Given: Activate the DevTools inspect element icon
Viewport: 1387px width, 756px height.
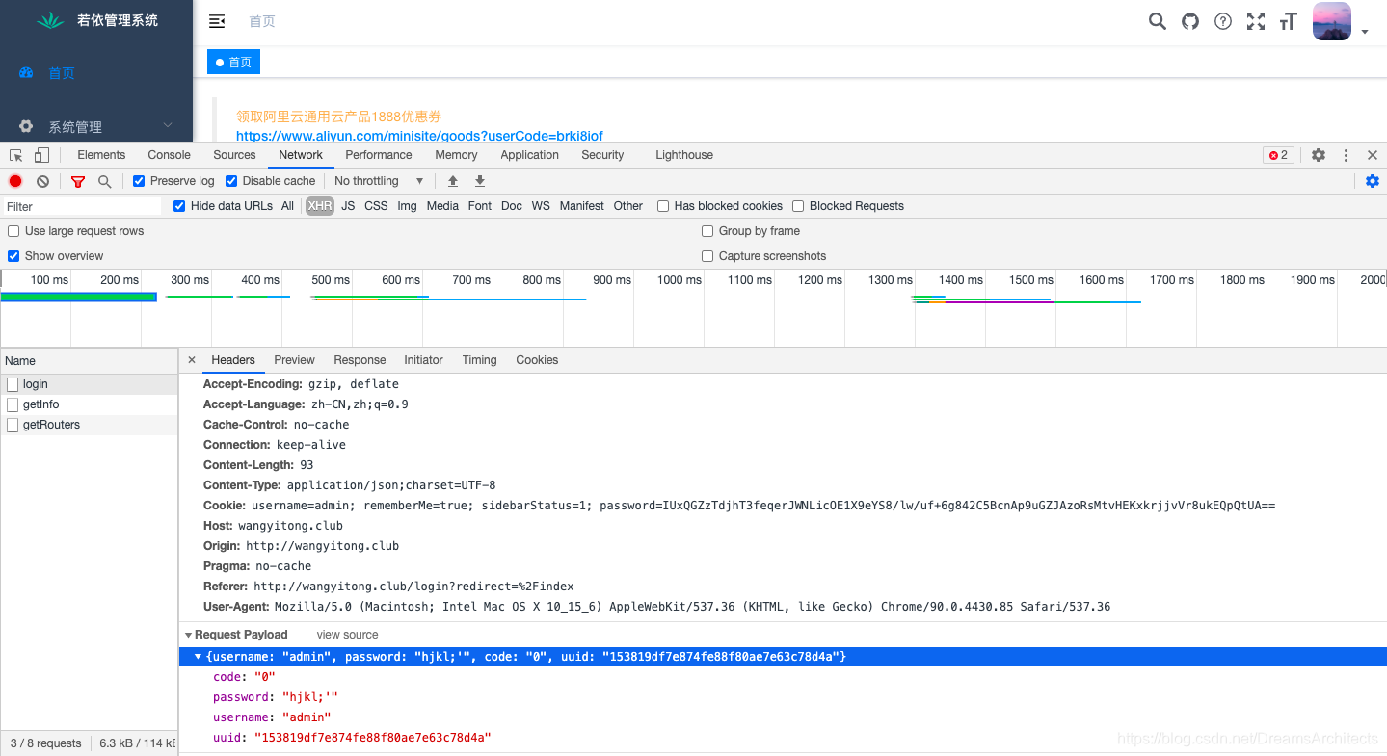Looking at the screenshot, I should pyautogui.click(x=16, y=155).
